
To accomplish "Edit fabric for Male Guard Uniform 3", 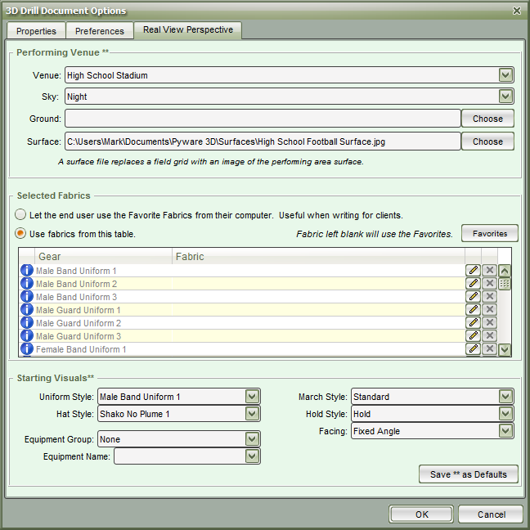I will coord(474,335).
